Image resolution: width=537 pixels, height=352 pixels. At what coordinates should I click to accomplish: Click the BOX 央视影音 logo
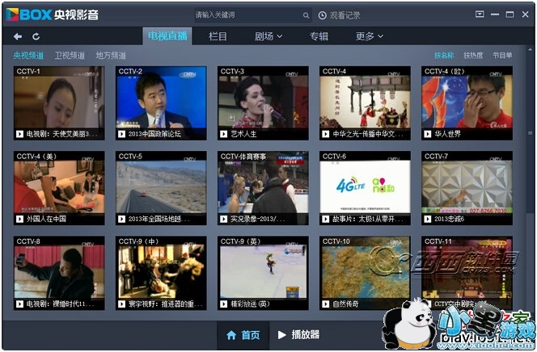pos(53,15)
